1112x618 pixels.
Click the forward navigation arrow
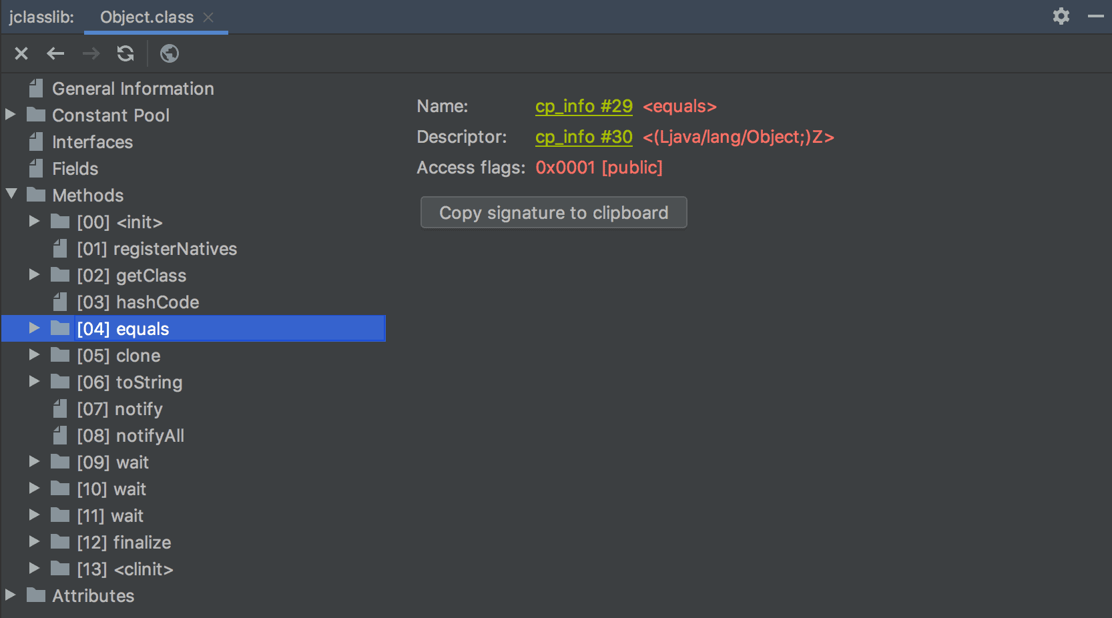(91, 53)
